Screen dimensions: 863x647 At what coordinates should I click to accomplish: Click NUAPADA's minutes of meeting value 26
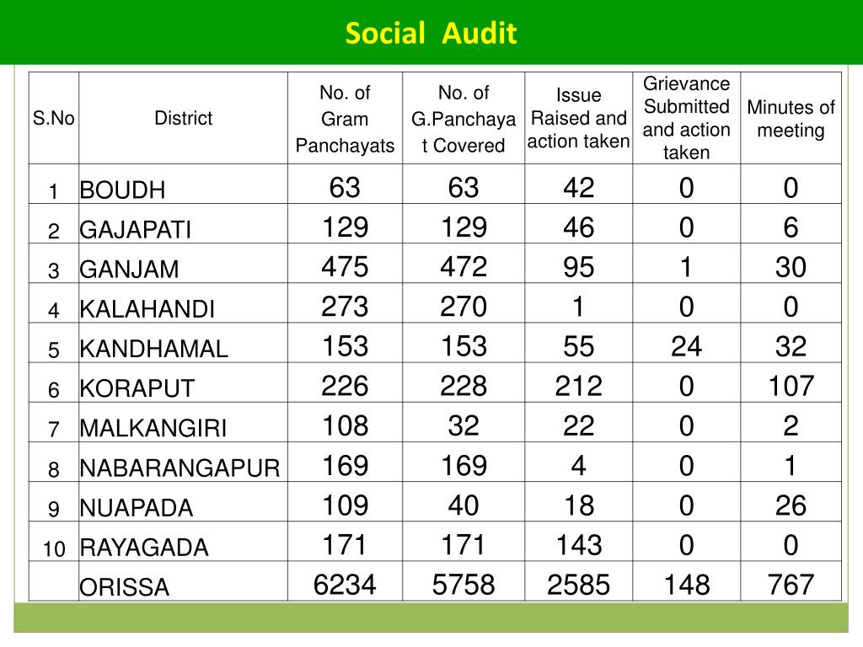click(791, 505)
